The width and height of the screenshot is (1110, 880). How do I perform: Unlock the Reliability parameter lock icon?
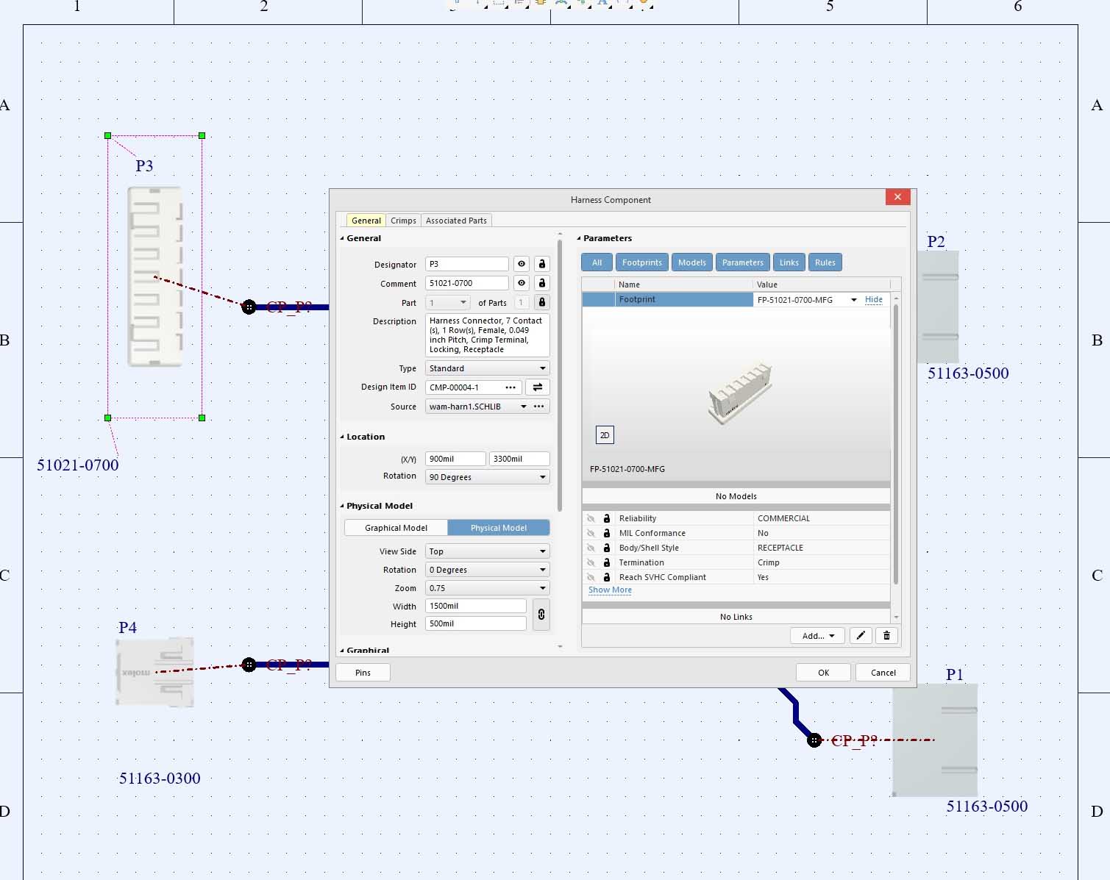click(x=607, y=518)
